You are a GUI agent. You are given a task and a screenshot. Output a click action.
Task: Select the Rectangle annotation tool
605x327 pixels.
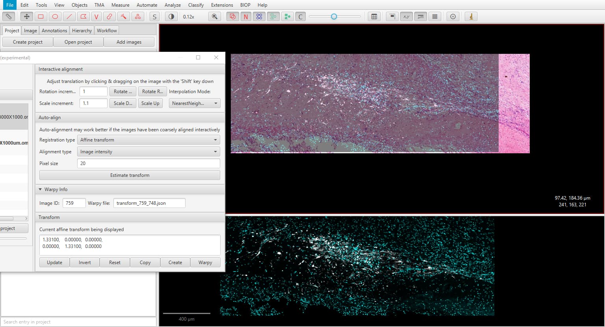tap(41, 17)
